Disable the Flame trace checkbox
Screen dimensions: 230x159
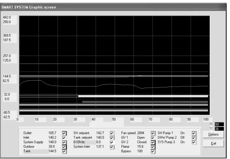(x=153, y=147)
